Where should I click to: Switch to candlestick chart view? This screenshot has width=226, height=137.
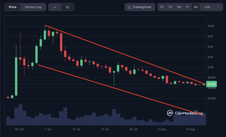(67, 7)
